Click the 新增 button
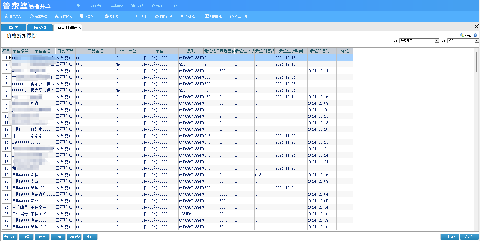The width and height of the screenshot is (480, 241). 26,237
